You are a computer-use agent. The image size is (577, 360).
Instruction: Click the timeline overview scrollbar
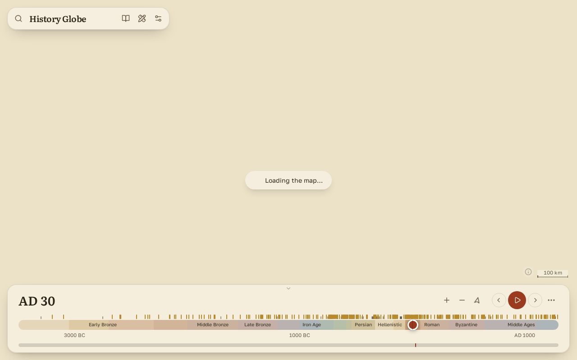(288, 345)
